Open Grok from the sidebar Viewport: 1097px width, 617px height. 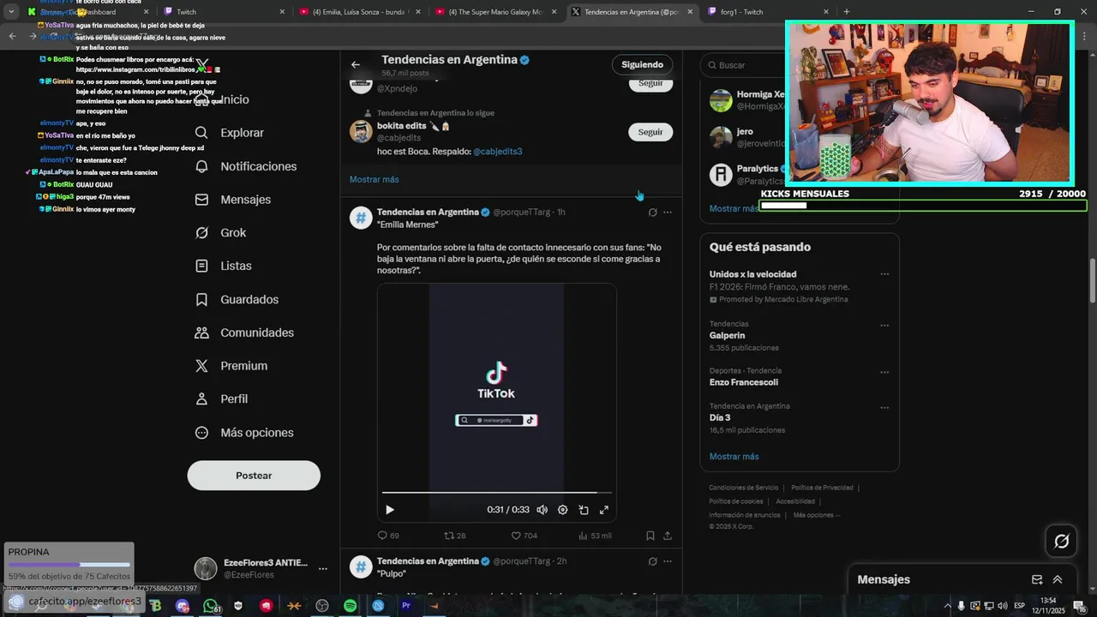point(220,232)
